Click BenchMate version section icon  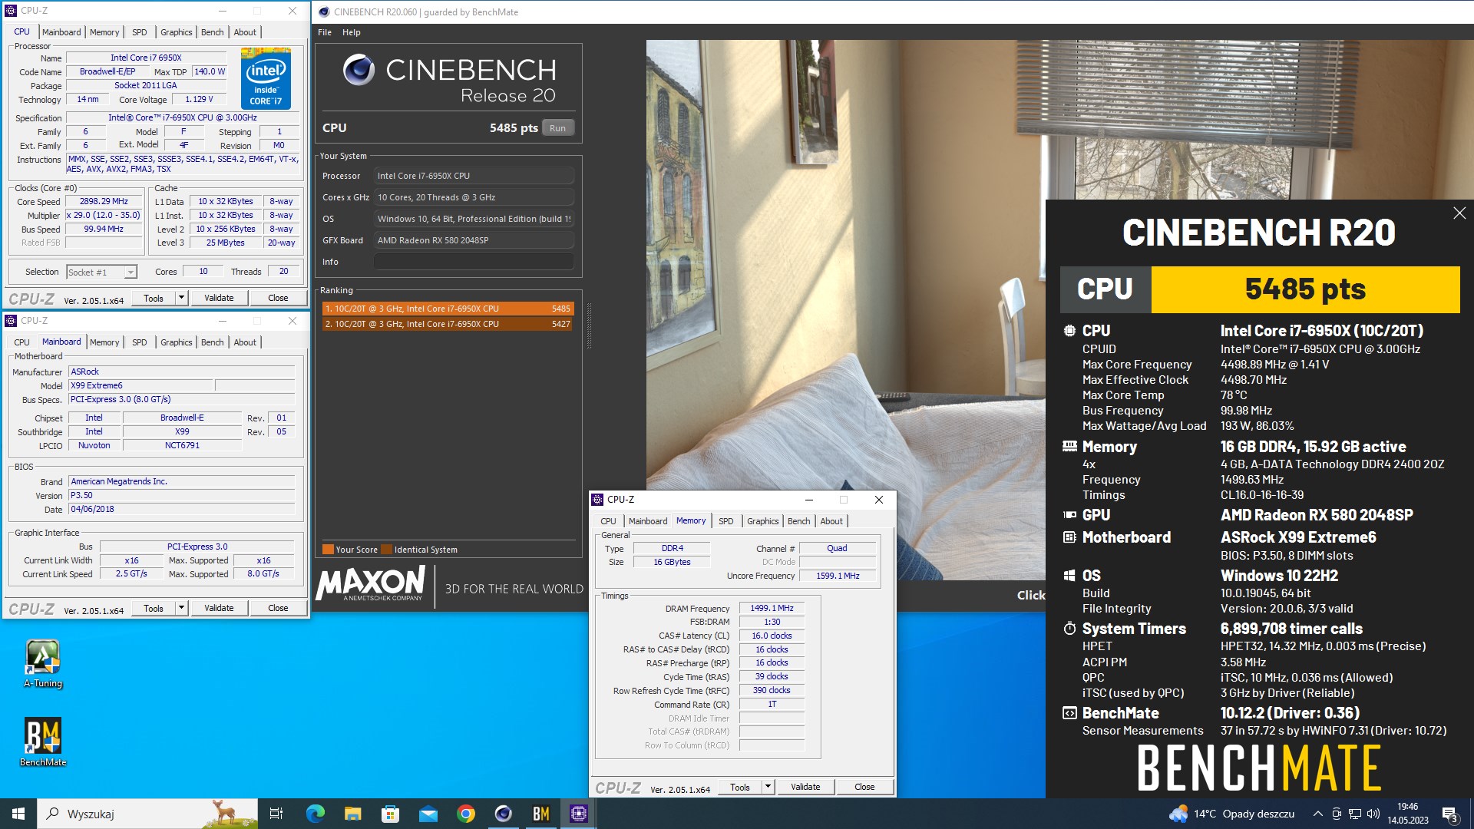tap(1069, 713)
